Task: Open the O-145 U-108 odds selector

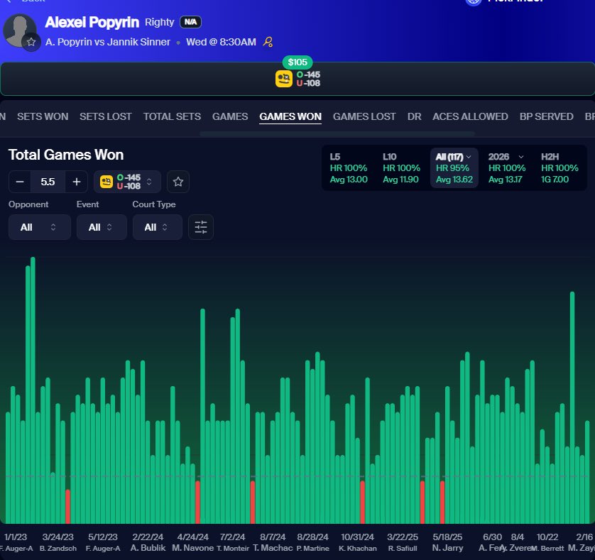Action: 127,182
